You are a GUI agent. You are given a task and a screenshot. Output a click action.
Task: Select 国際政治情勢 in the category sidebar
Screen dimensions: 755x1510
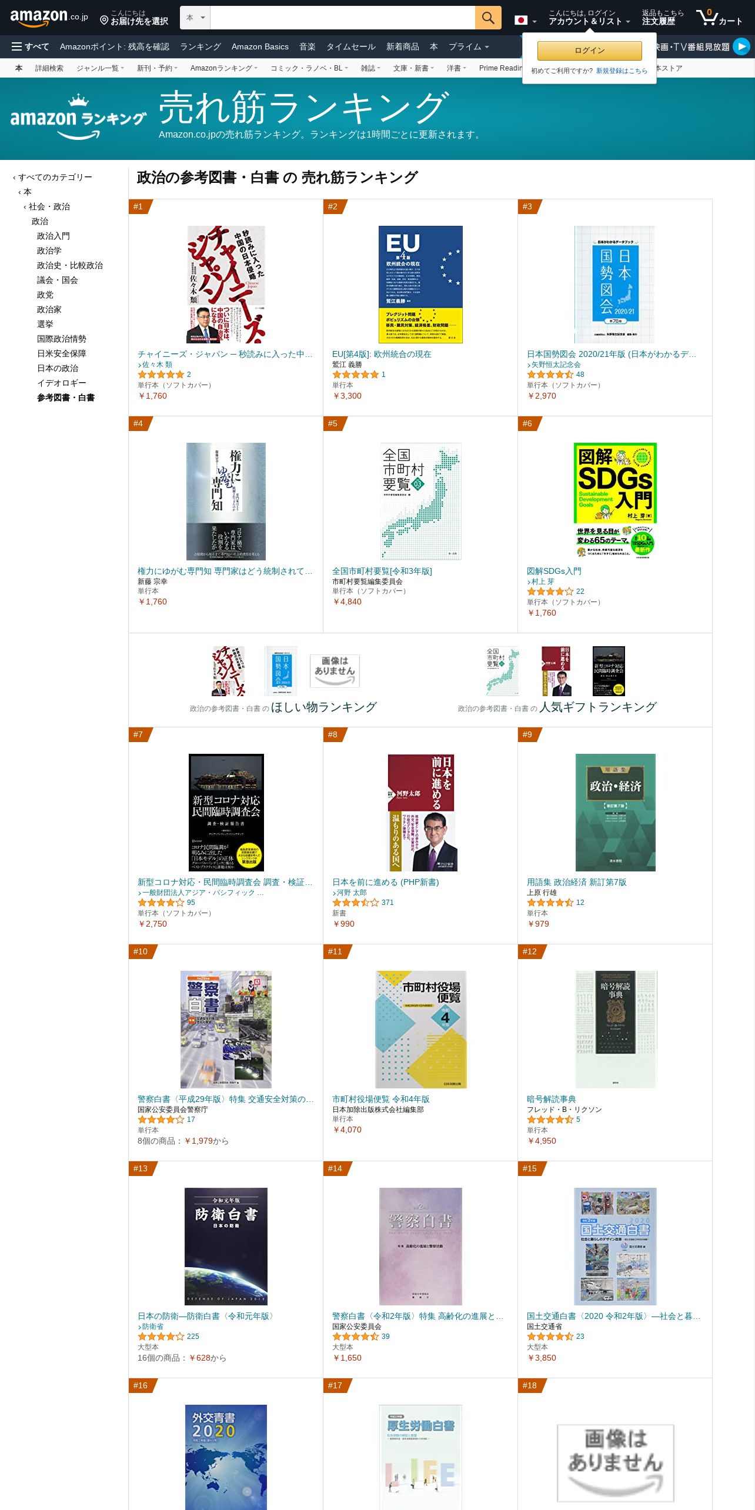click(x=62, y=339)
